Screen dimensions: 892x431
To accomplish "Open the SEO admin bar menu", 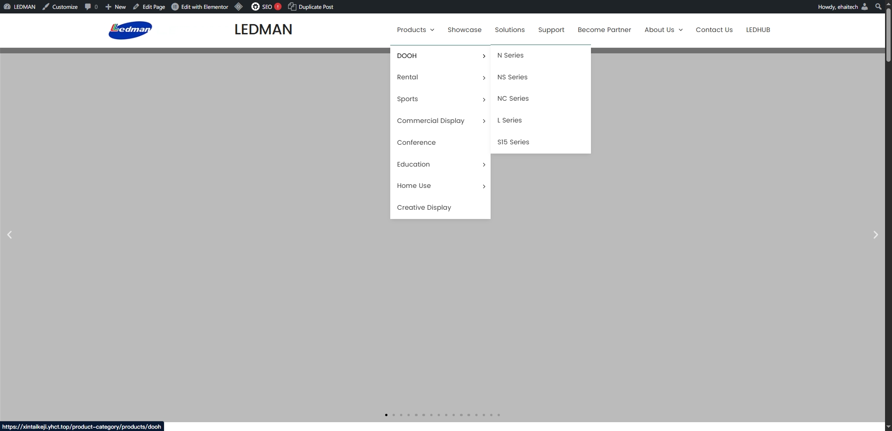I will pos(266,6).
